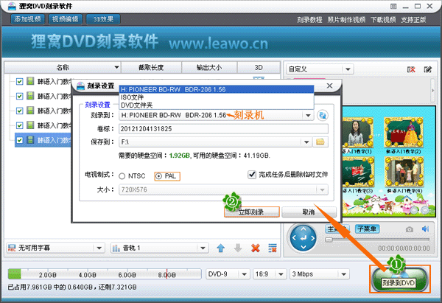This screenshot has width=442, height=303.
Task: Expand the 保存到 path dropdown
Action: coord(306,142)
